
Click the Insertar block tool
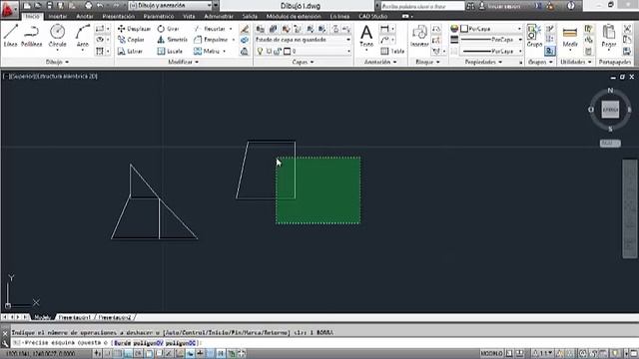(x=419, y=36)
